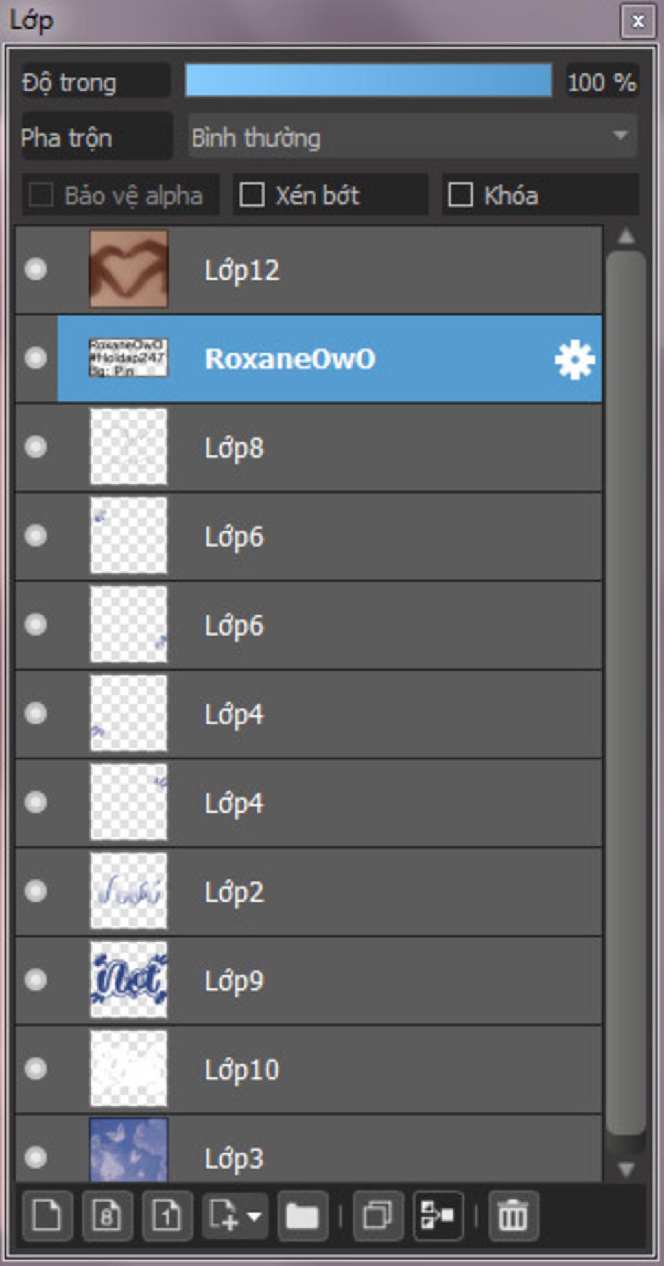Select the Lớp10 layer

pos(309,1068)
